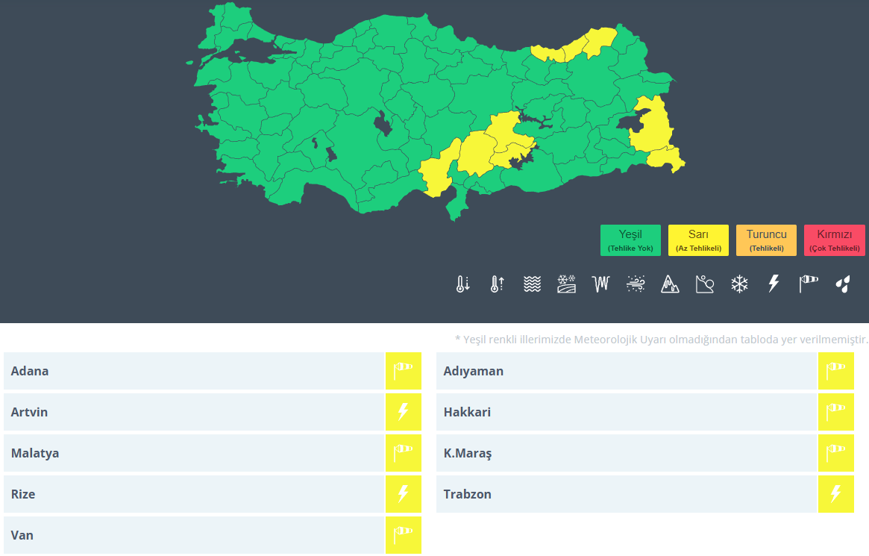Select the fog waves warning icon
The image size is (869, 556).
[x=532, y=284]
